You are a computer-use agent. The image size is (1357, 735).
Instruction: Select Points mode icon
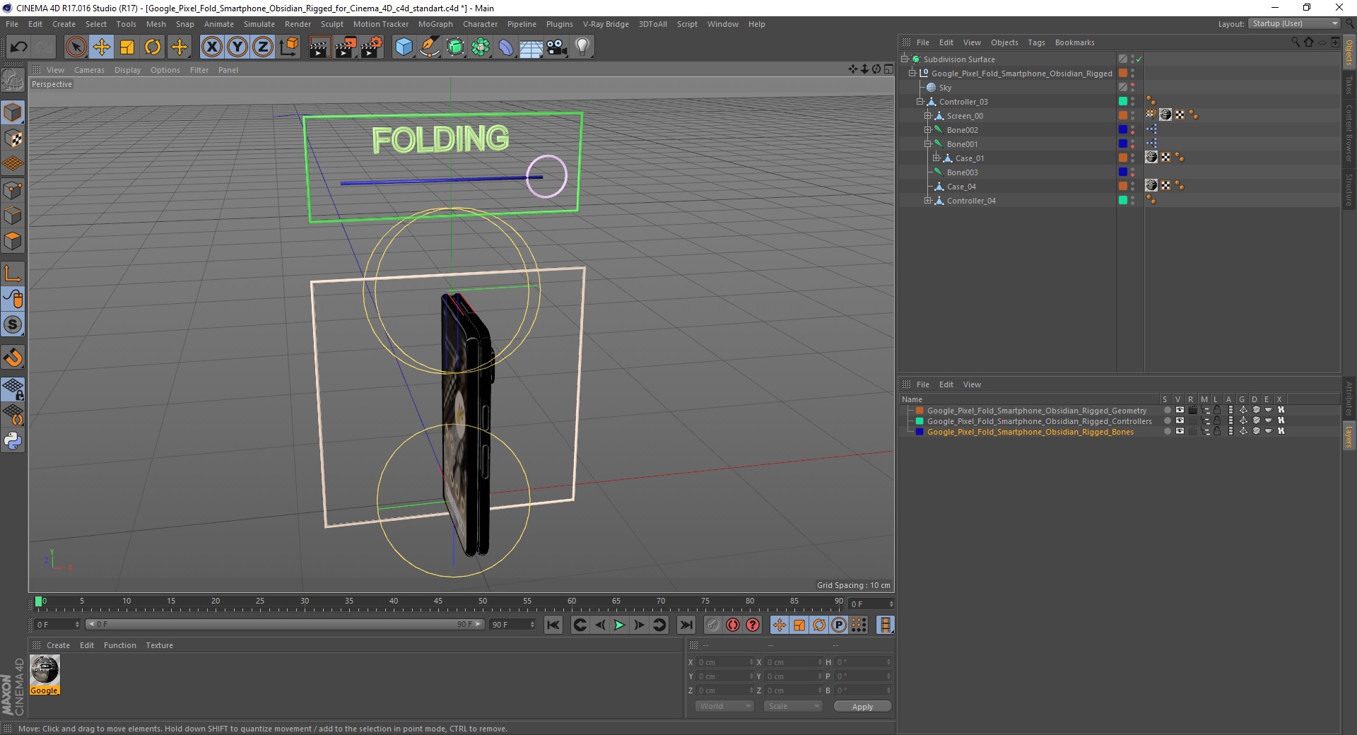click(x=13, y=190)
